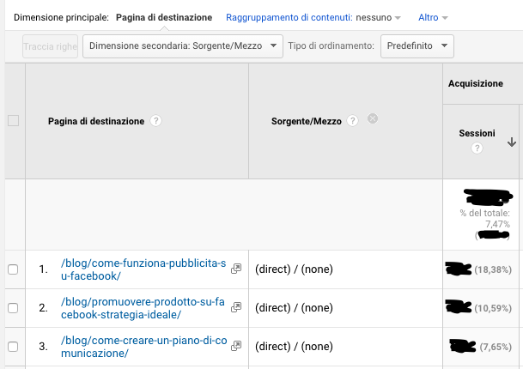Click the help icon under Sessioni header
Viewport: 523px width, 369px height.
(477, 148)
